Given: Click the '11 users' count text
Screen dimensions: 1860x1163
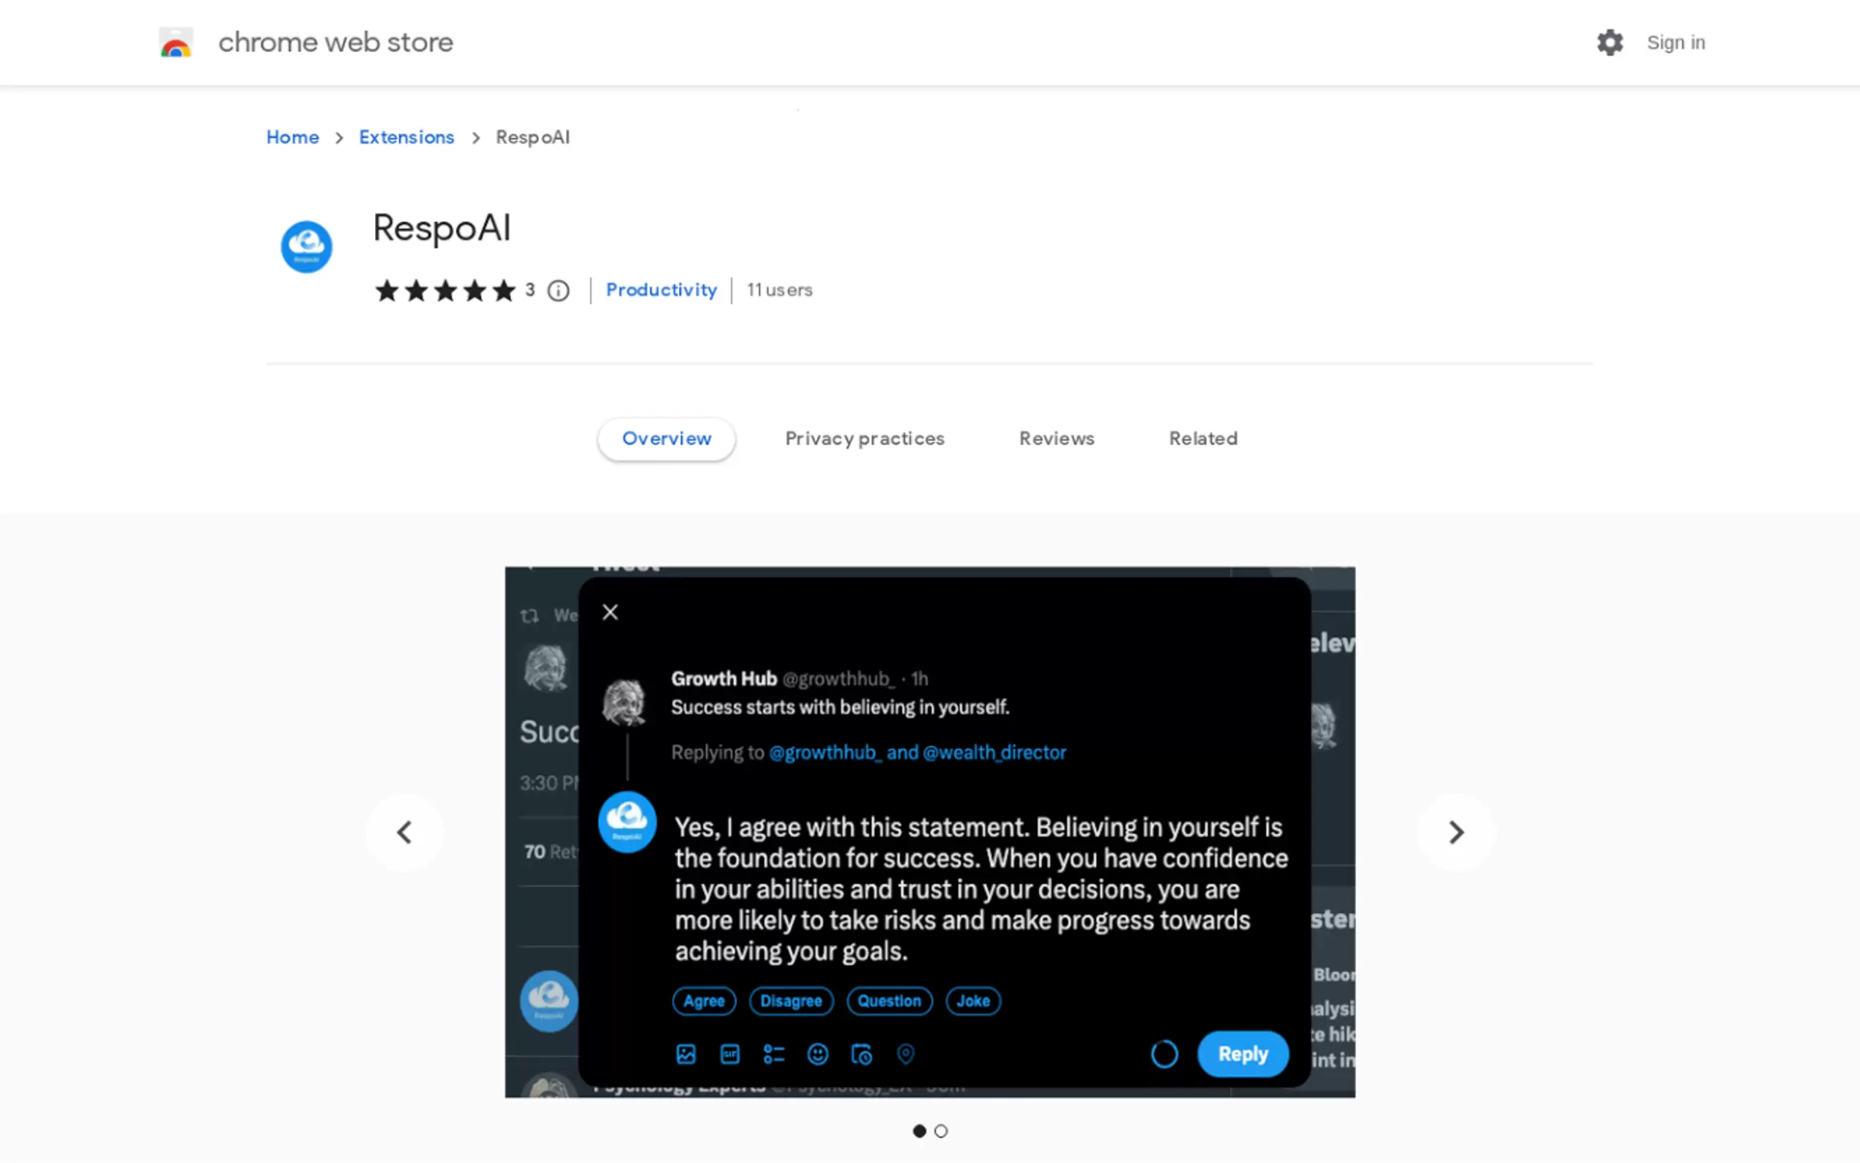Looking at the screenshot, I should (x=780, y=290).
